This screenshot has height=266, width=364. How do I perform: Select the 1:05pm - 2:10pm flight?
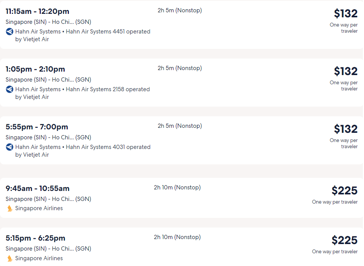(x=182, y=82)
